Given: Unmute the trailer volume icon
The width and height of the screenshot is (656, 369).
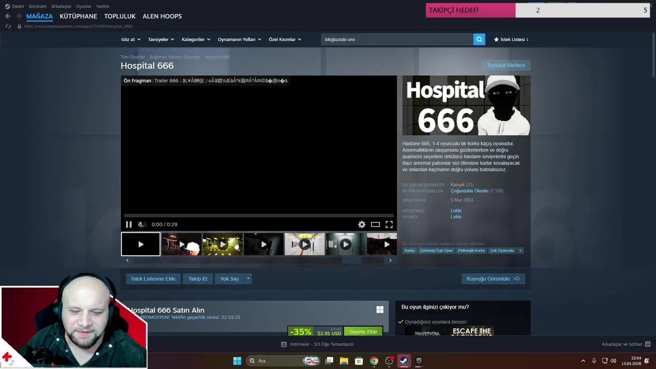Looking at the screenshot, I should [142, 224].
